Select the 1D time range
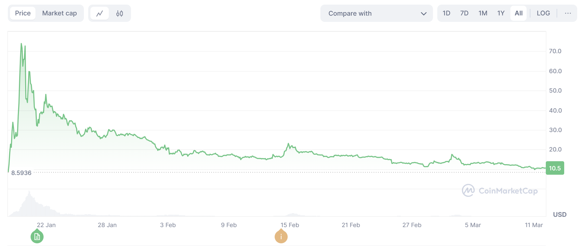Viewport: 578px width, 246px height. pos(446,13)
